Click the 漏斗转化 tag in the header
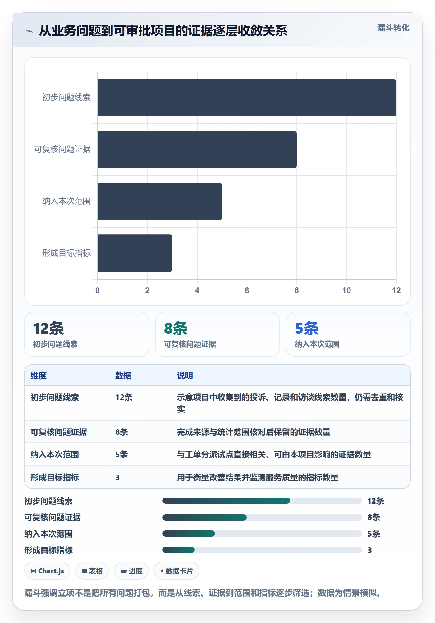This screenshot has width=435, height=623. pos(393,28)
